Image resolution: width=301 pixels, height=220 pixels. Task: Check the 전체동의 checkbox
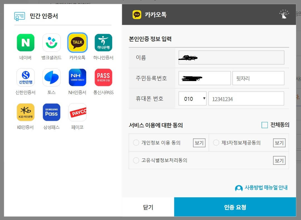(x=264, y=125)
